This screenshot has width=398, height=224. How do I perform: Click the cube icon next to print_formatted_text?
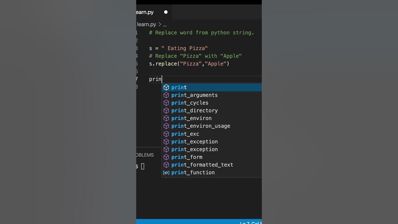tap(166, 165)
